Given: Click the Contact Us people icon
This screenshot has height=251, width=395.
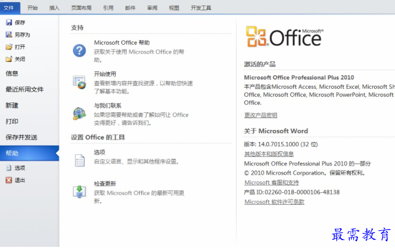Looking at the screenshot, I should coord(79,113).
